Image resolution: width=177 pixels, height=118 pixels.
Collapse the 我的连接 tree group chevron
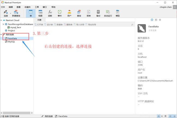pyautogui.click(x=1, y=34)
